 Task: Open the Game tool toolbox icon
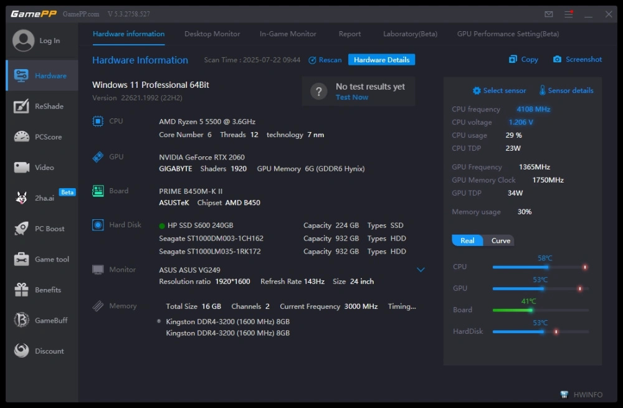22,259
